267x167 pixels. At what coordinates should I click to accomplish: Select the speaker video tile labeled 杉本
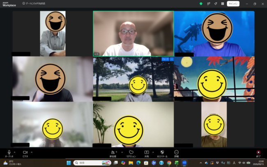pos(133,34)
